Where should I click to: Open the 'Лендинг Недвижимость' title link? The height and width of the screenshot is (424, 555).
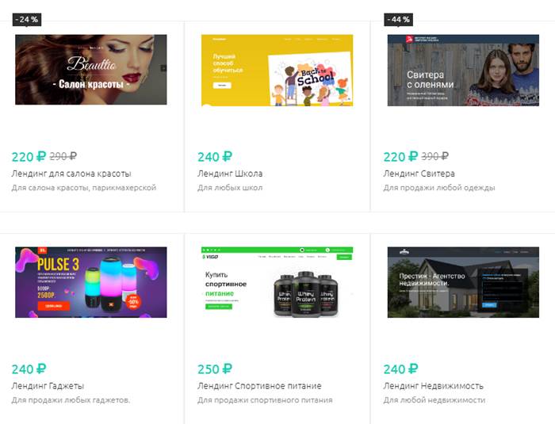pos(433,386)
